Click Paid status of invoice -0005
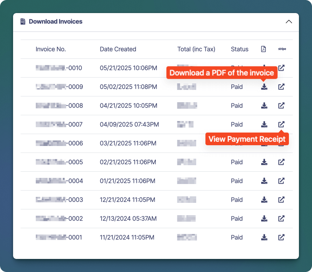The width and height of the screenshot is (312, 272). [x=237, y=162]
